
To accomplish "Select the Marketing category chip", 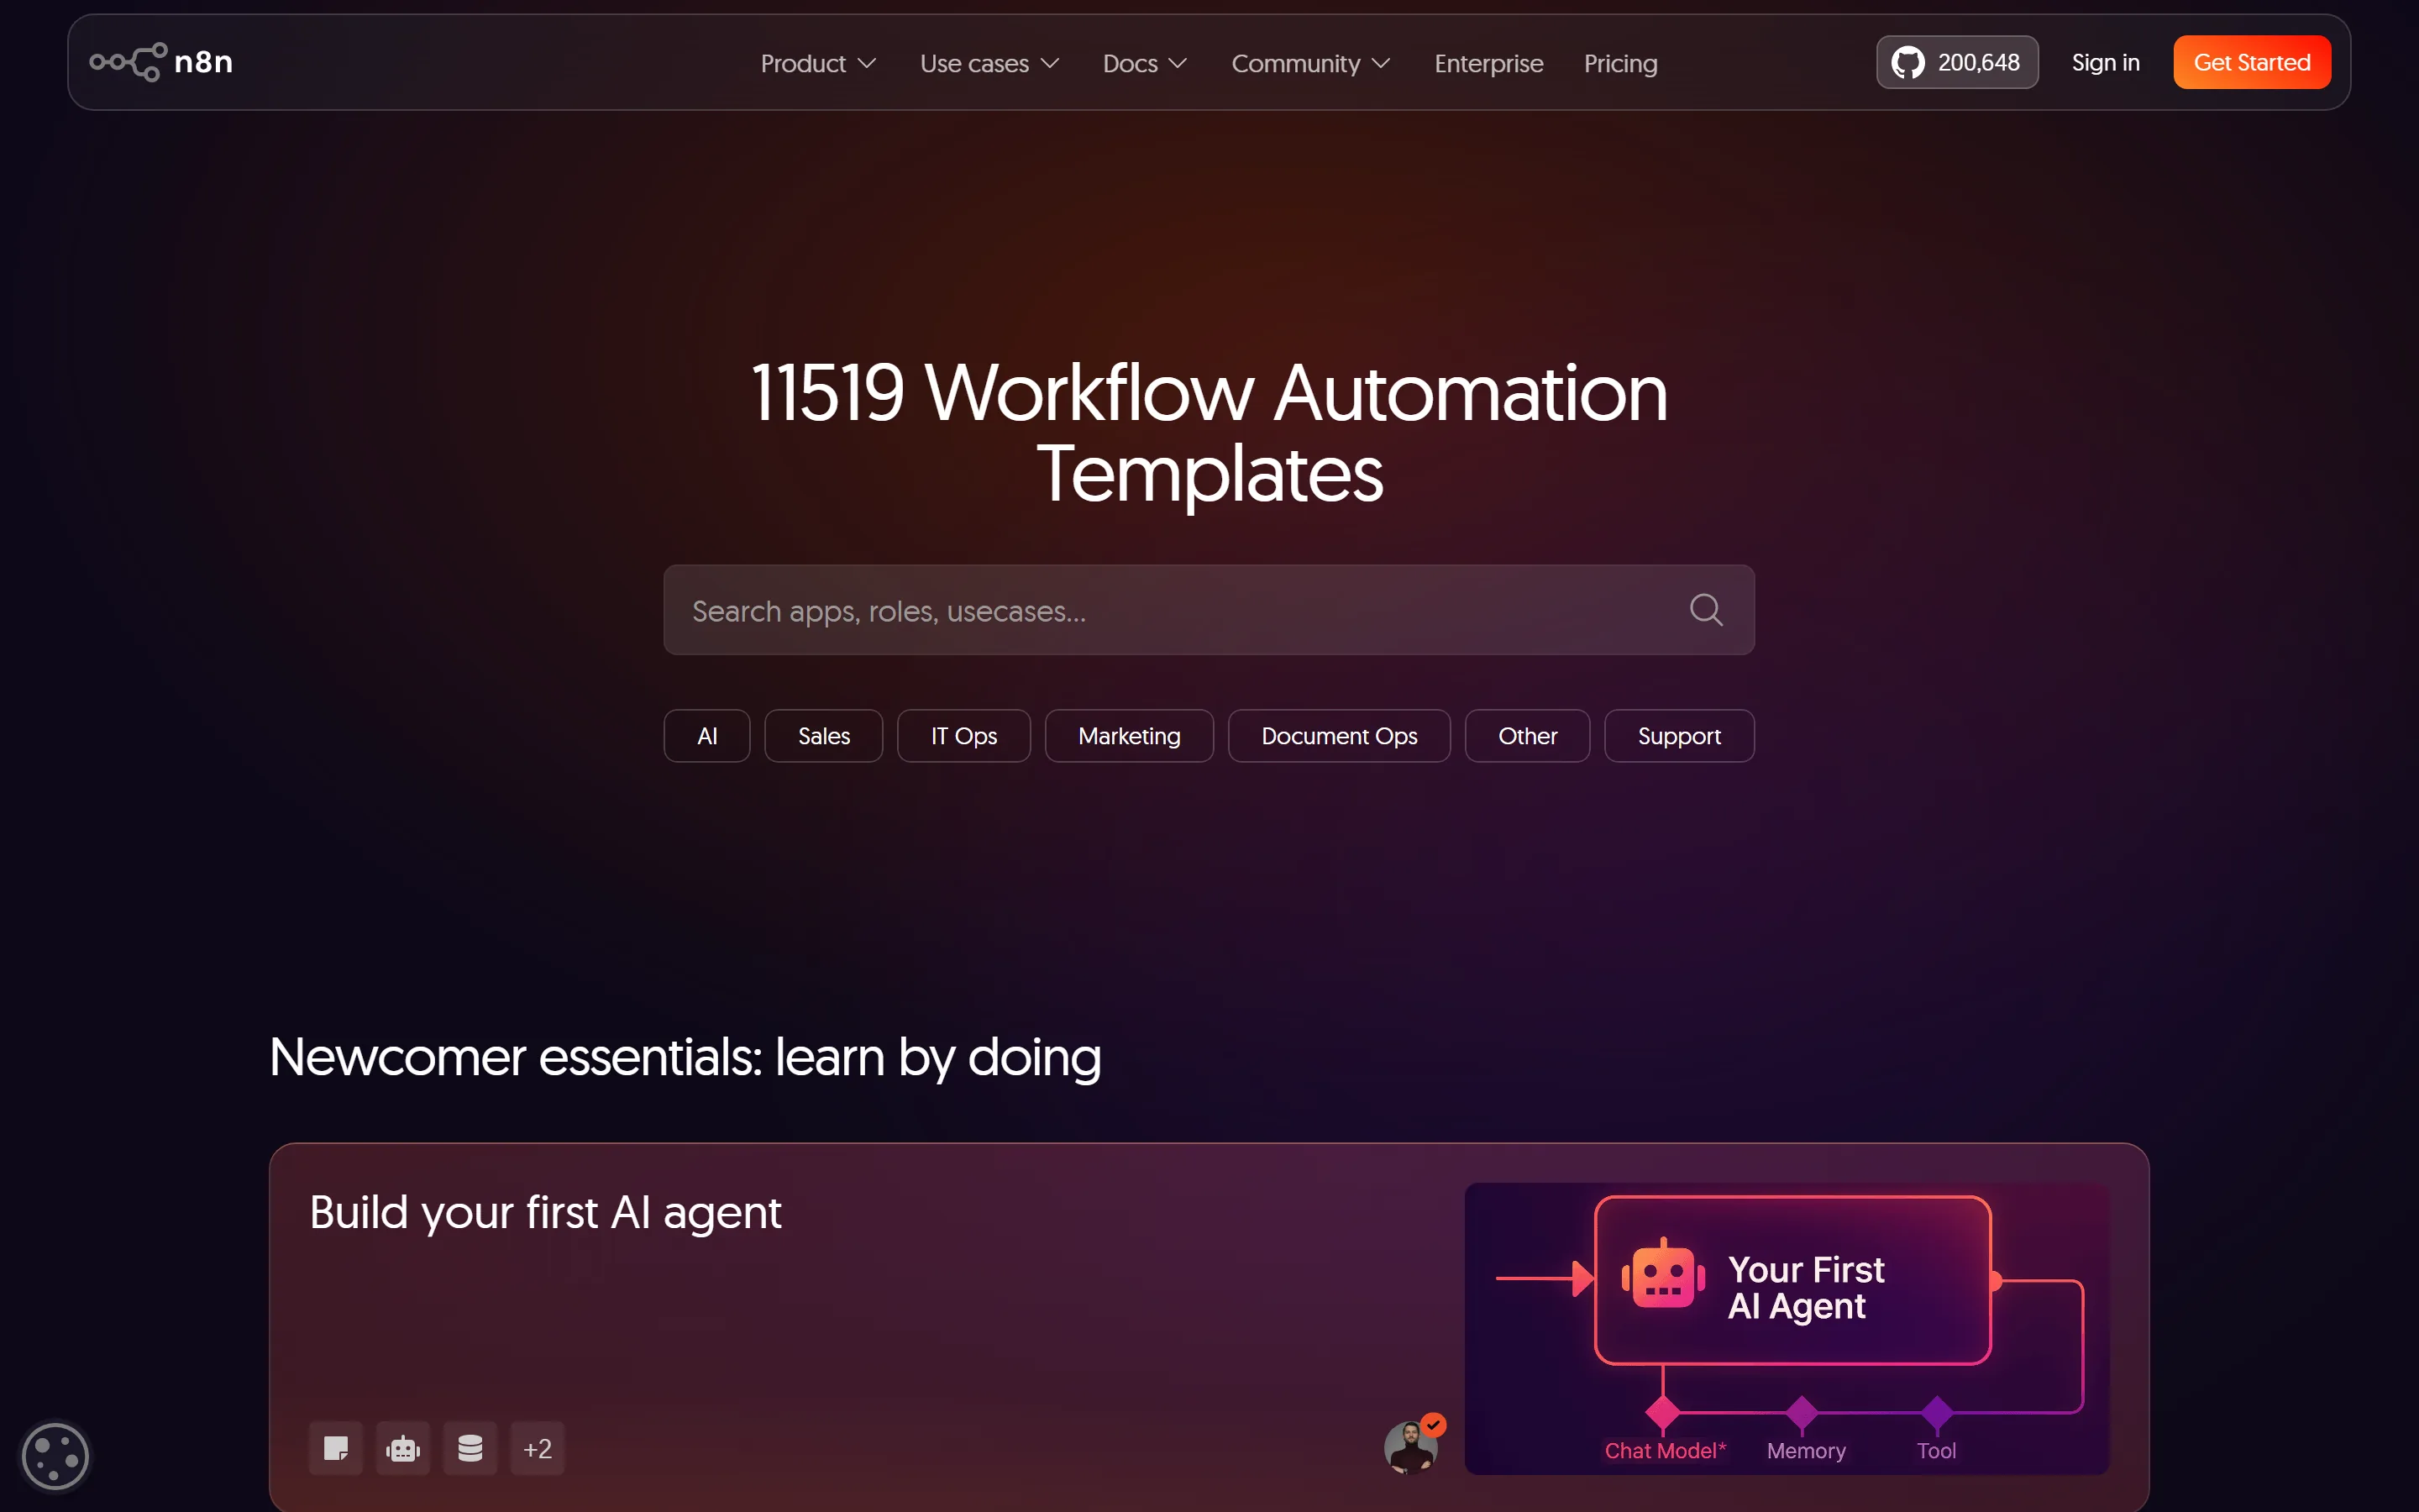I will coord(1130,736).
